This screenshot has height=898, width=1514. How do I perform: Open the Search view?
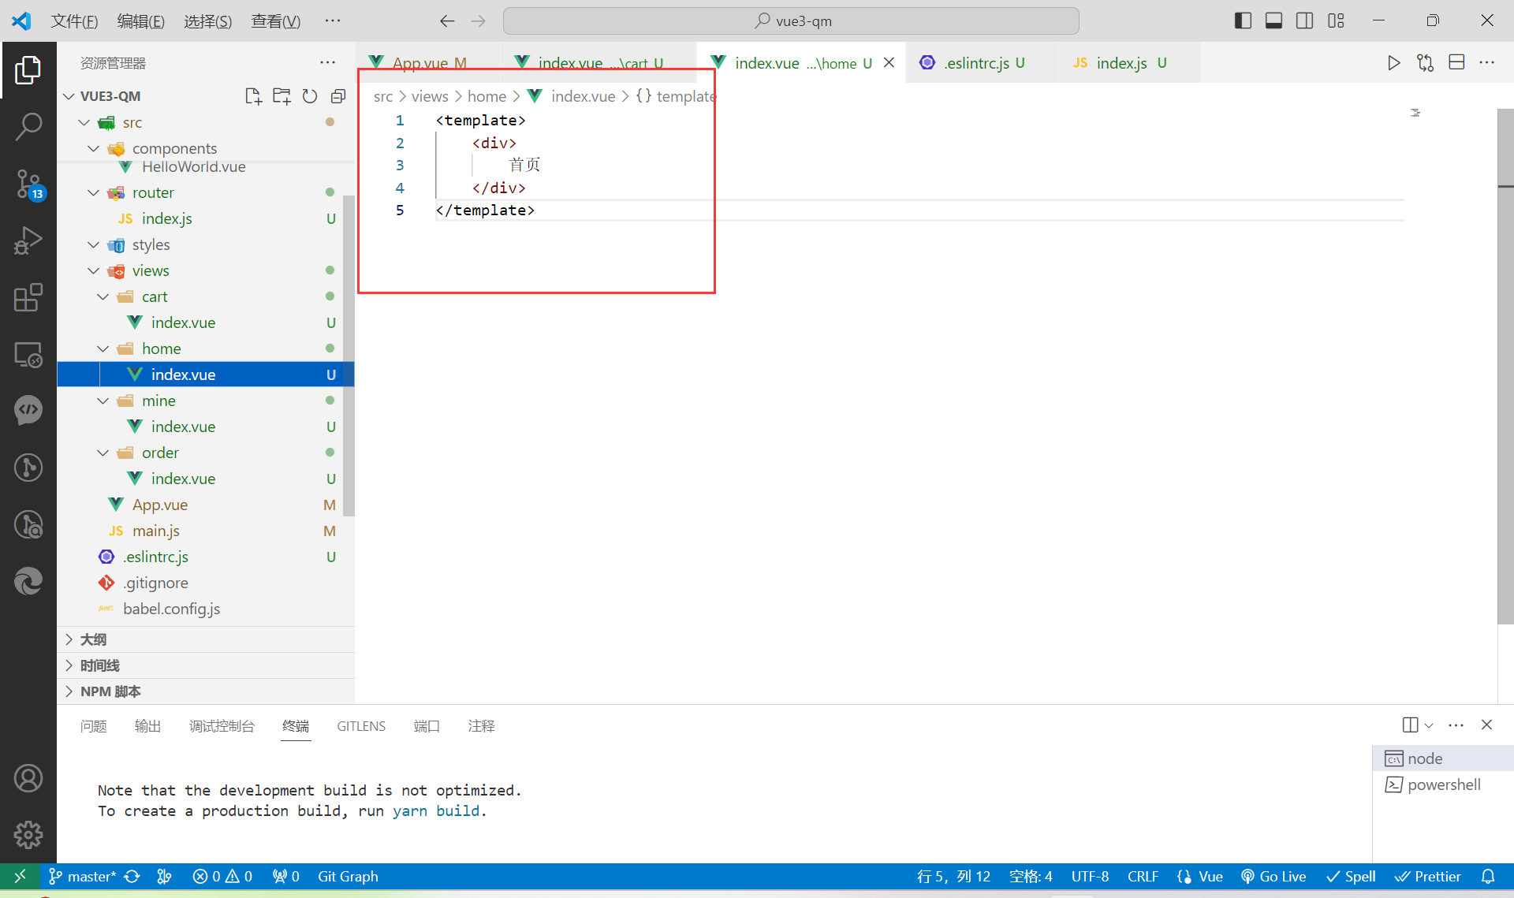click(28, 126)
